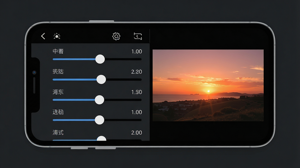Image resolution: width=300 pixels, height=168 pixels.
Task: Click the slider knob valued 2.00
Action: coord(101,139)
